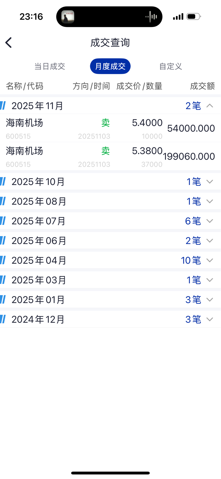The image size is (221, 479).
Task: Expand the 2025年04月 chevron with 10笔
Action: (210, 260)
